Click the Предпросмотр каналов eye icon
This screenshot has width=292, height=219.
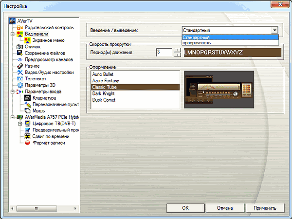tap(20, 59)
